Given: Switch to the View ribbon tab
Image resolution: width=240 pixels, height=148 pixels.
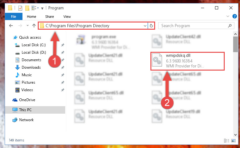Looking at the screenshot, I should pos(67,17).
